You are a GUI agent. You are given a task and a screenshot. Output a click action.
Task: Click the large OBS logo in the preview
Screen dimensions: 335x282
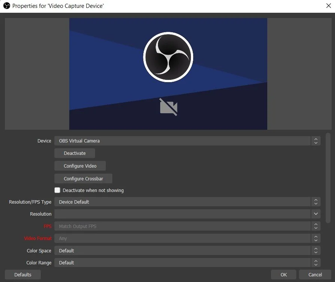[168, 57]
